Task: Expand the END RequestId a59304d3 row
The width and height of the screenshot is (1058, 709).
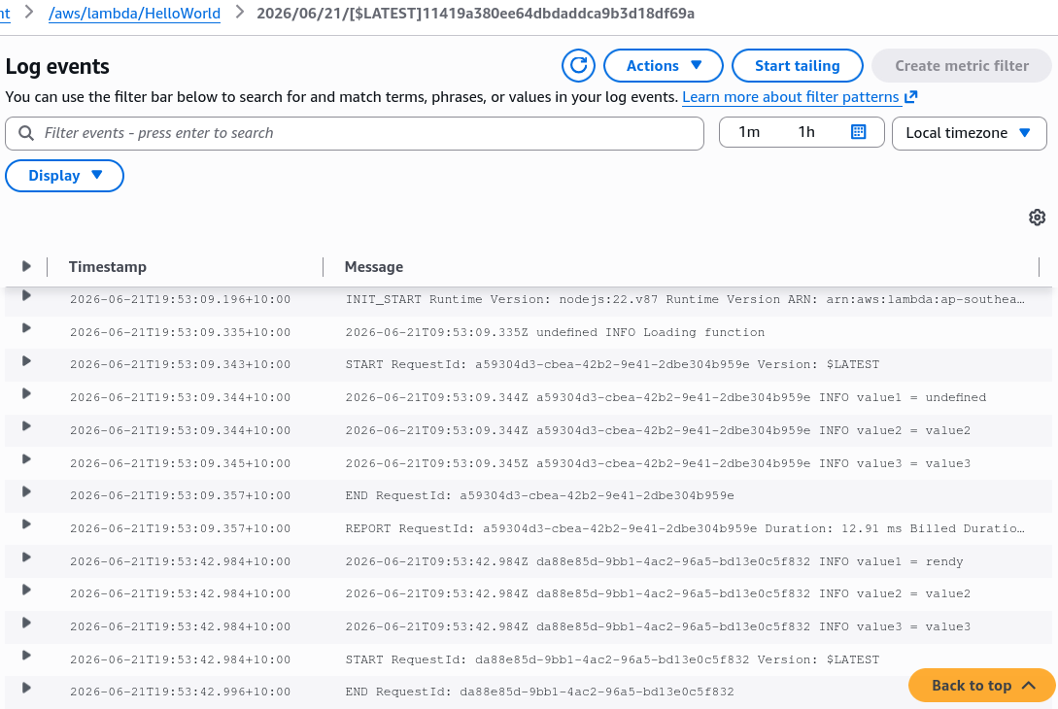Action: coord(26,491)
